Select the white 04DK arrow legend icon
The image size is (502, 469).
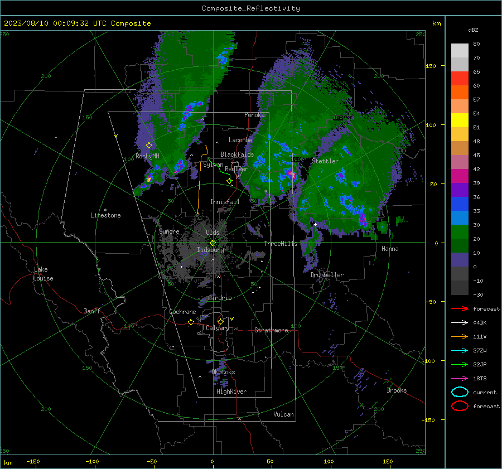click(x=460, y=322)
